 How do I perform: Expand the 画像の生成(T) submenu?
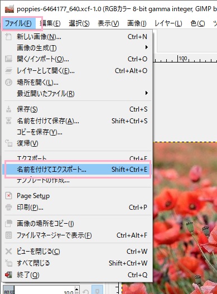click(78, 47)
